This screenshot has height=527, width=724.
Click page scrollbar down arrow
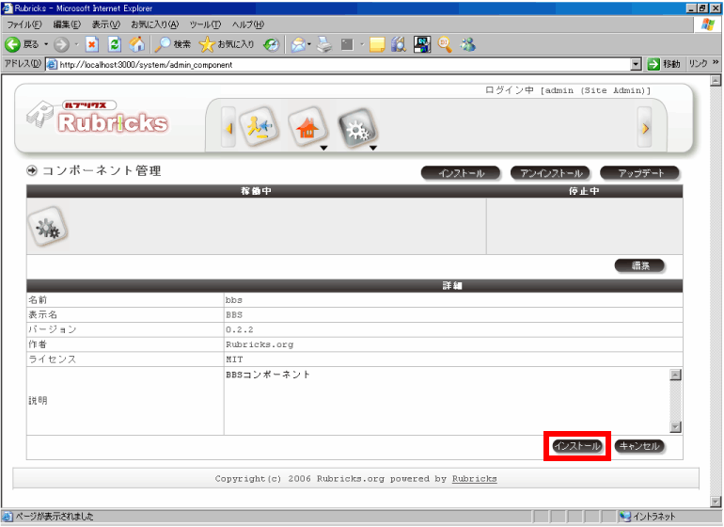(x=716, y=502)
